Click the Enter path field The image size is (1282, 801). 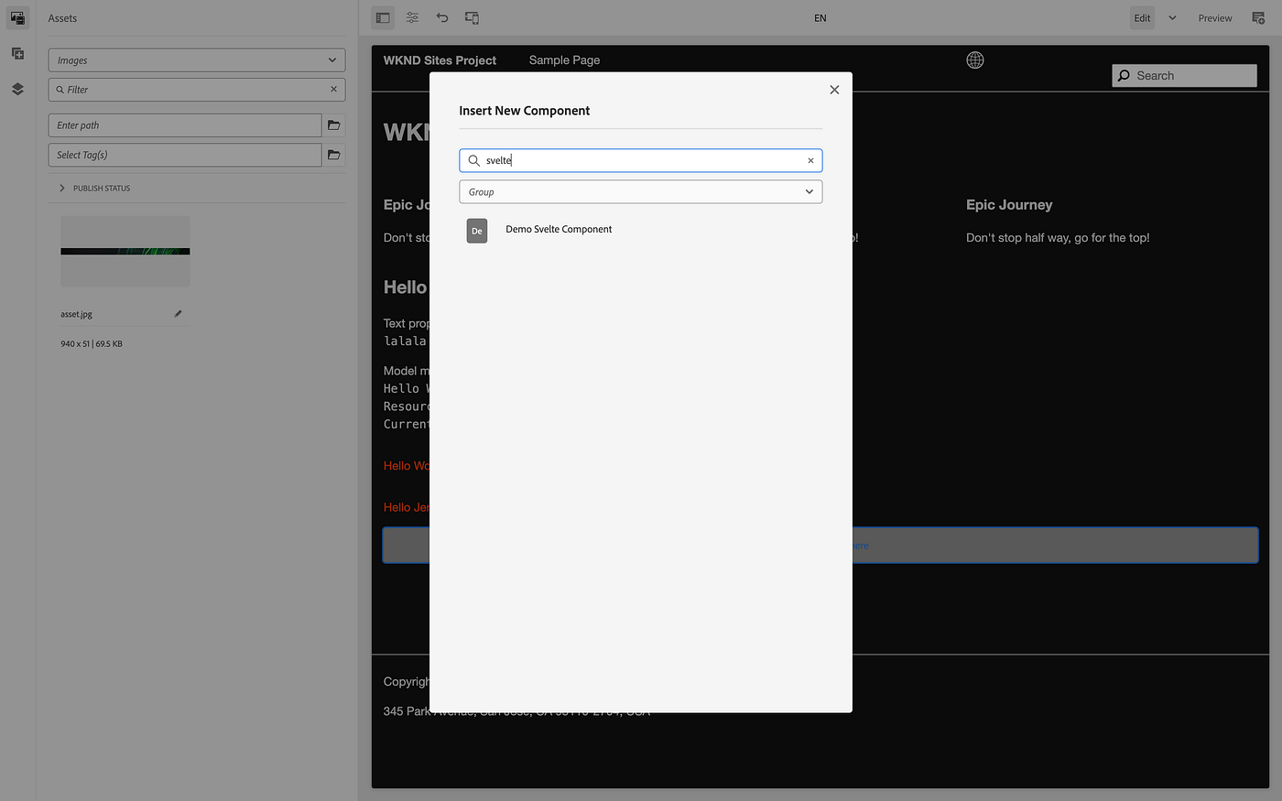pyautogui.click(x=185, y=125)
